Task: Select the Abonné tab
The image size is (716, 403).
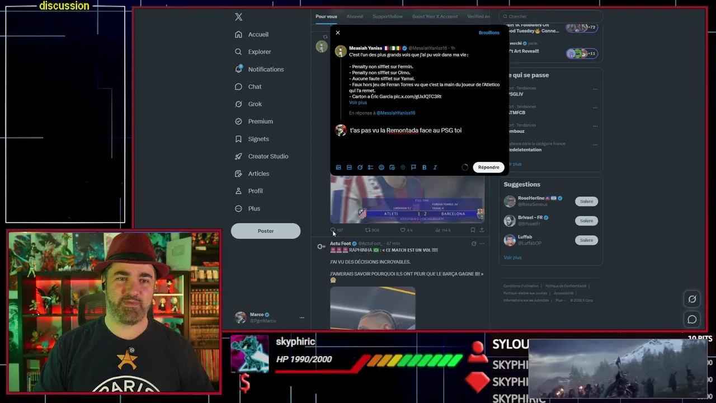Action: coord(355,16)
